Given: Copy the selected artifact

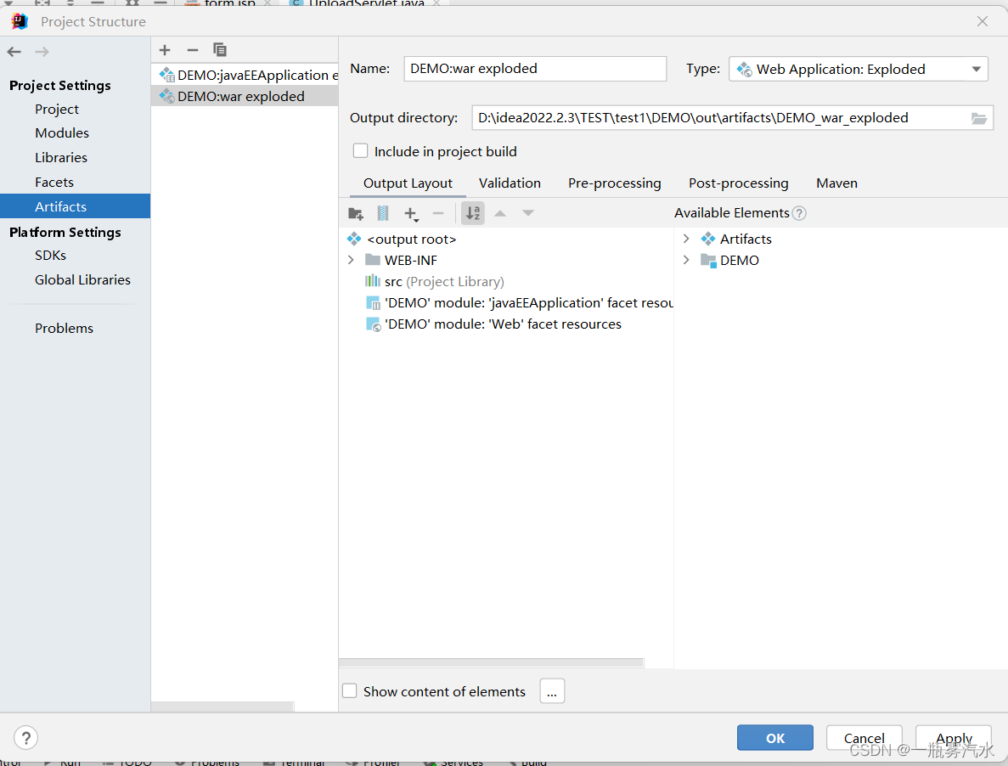Looking at the screenshot, I should (x=220, y=49).
